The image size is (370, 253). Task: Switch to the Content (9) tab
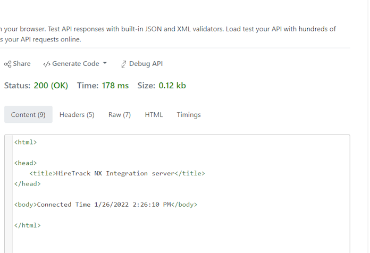[x=28, y=114]
